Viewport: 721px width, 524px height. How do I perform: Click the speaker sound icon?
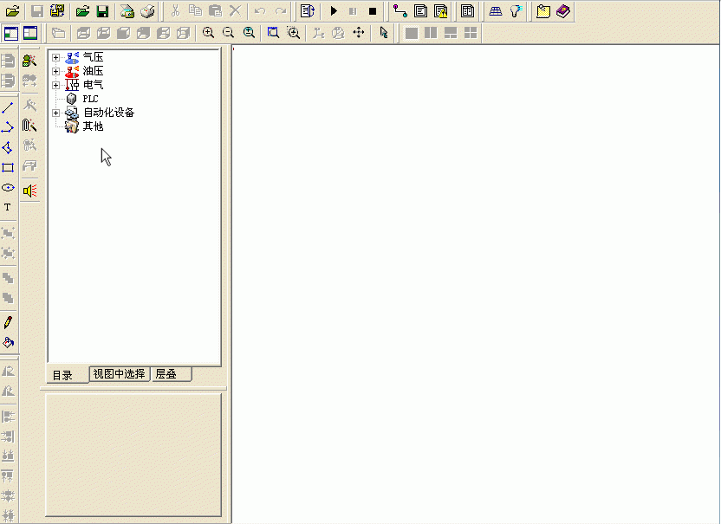click(29, 190)
